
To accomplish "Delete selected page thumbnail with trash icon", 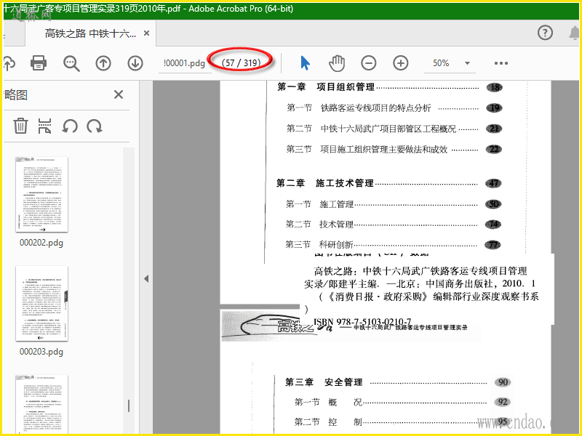I will [x=20, y=126].
